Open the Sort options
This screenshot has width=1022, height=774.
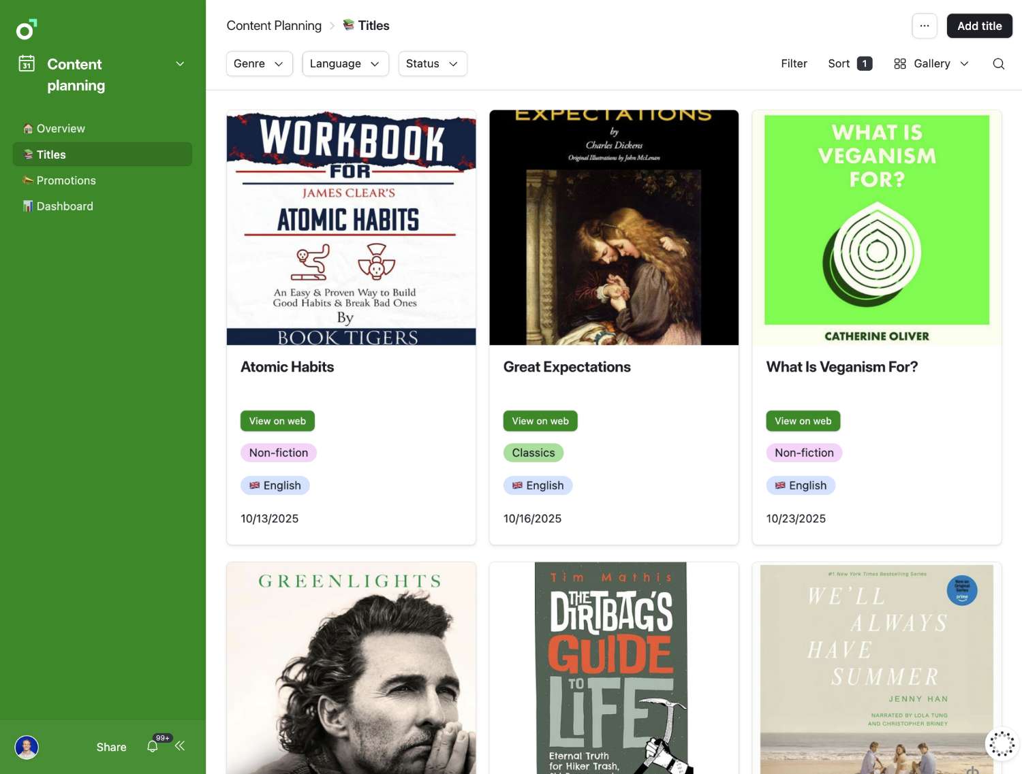tap(850, 63)
